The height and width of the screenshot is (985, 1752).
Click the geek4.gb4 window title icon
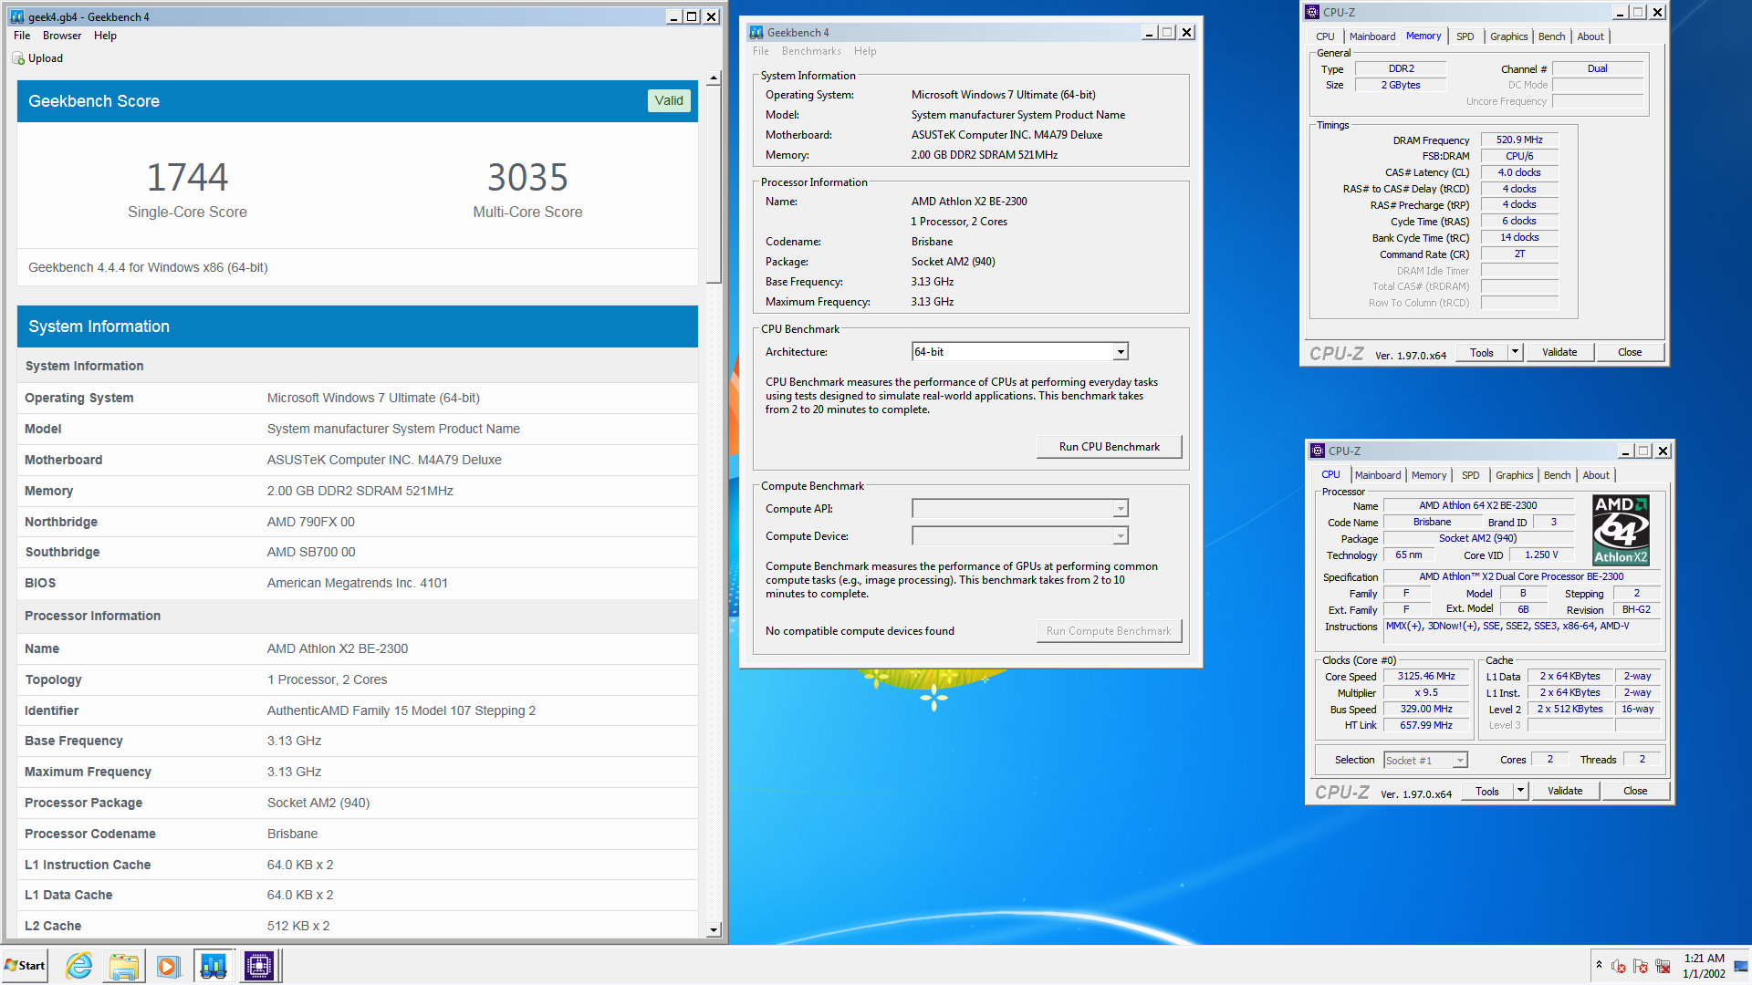(x=17, y=16)
